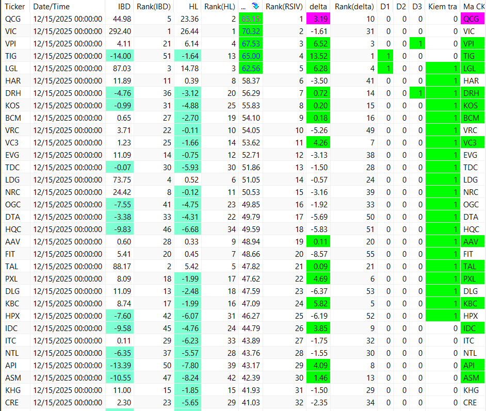This screenshot has width=486, height=411.
Task: Click the magenta QCG cell in Ma CK column
Action: click(x=473, y=19)
